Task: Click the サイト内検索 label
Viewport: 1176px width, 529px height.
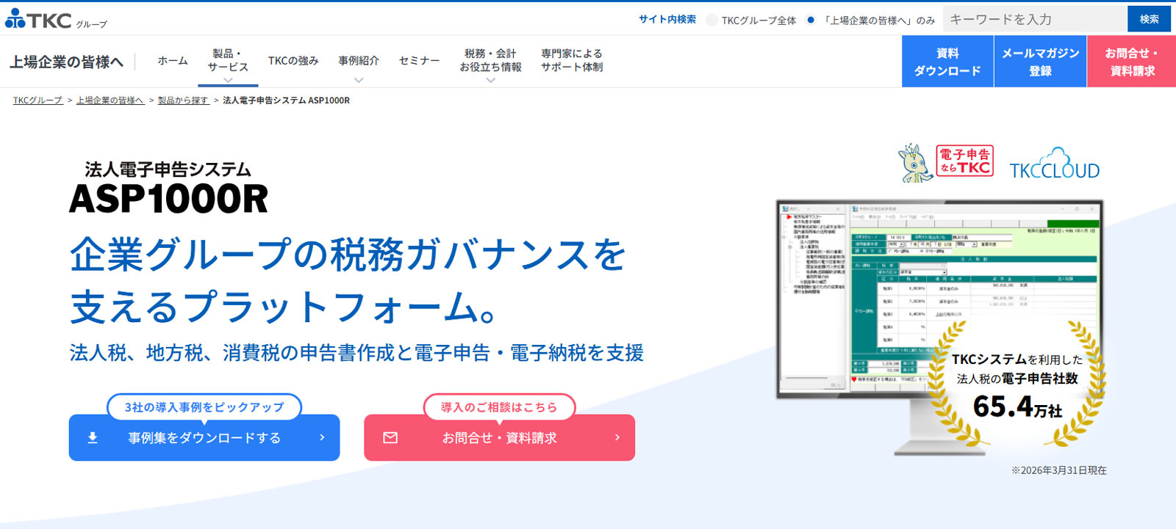Action: tap(667, 19)
